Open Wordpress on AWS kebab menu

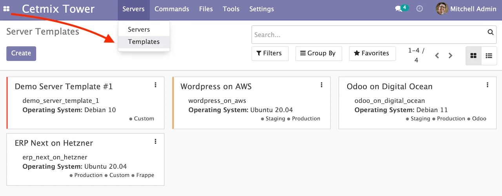[322, 85]
